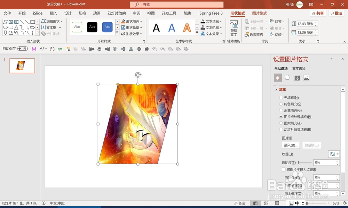Click the shape width field 12.36 厘米
348x208 pixels.
click(306, 32)
